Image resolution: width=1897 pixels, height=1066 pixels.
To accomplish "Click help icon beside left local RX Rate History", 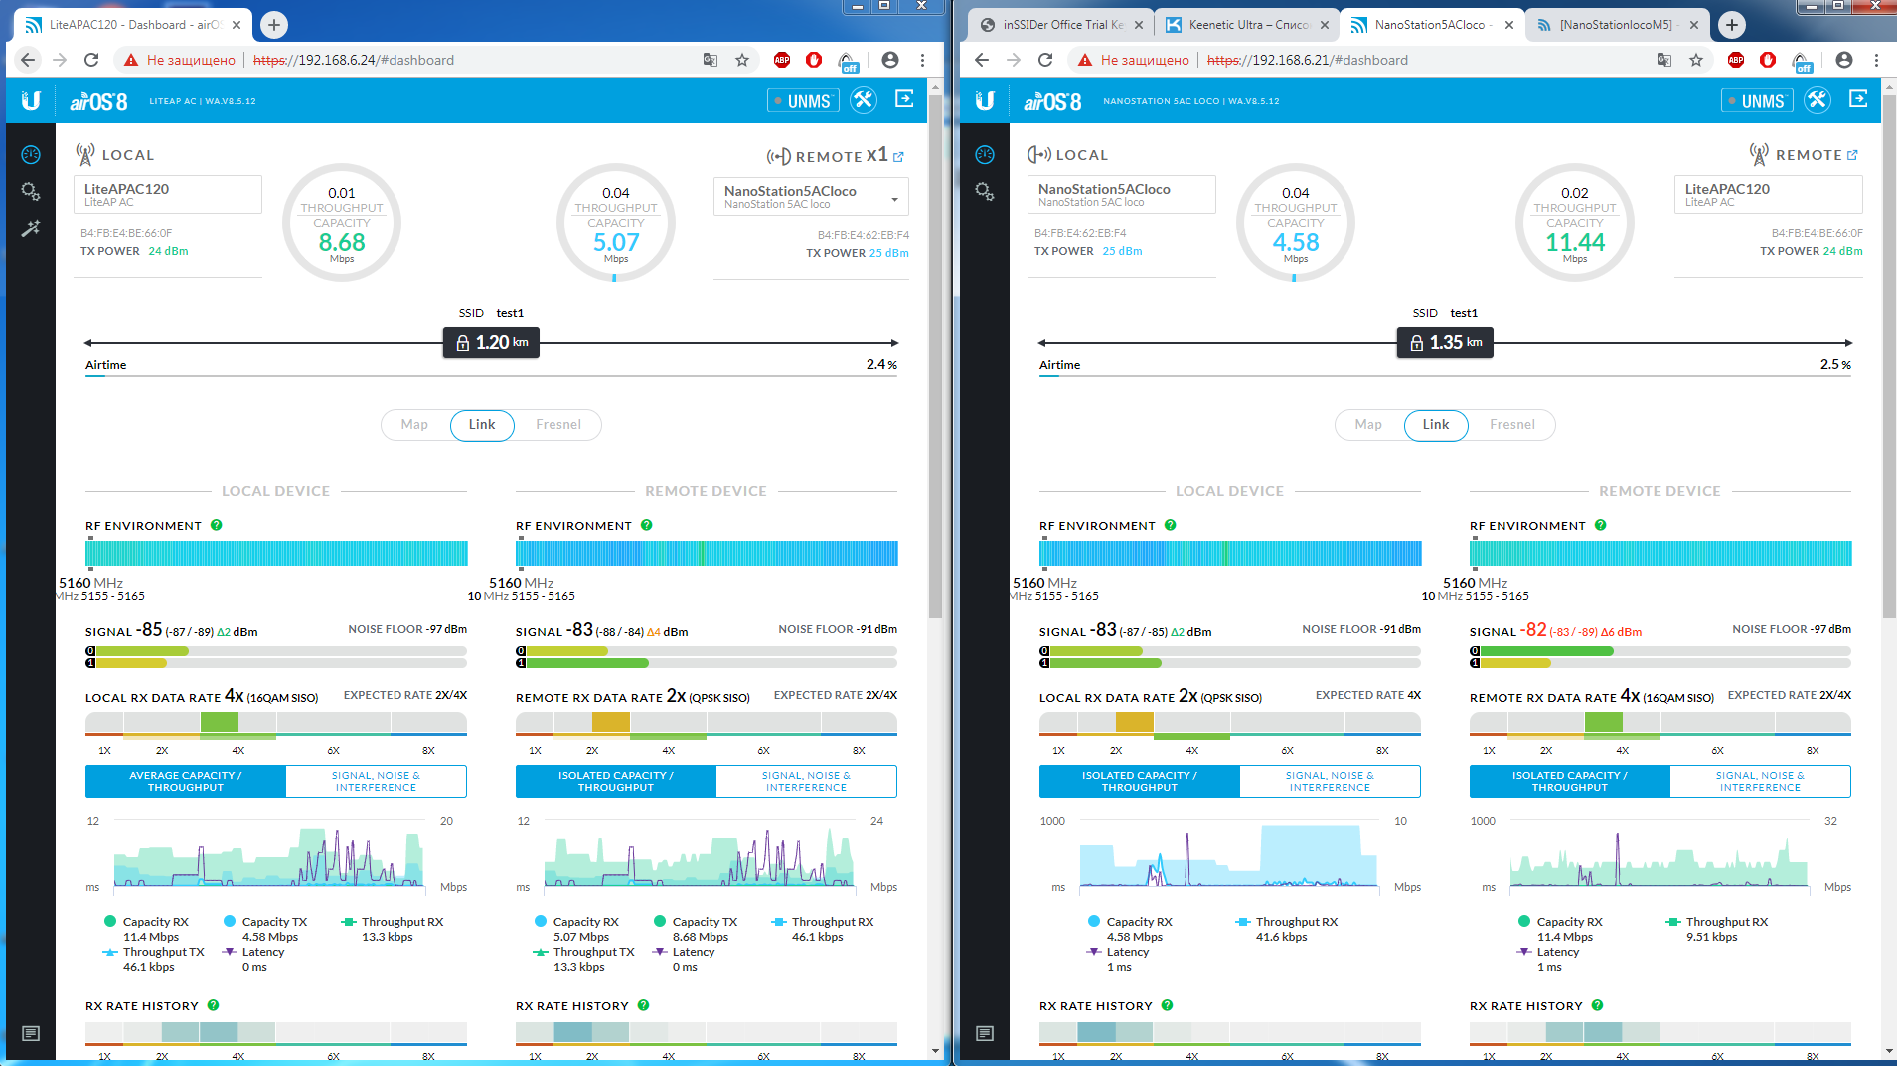I will (214, 1005).
